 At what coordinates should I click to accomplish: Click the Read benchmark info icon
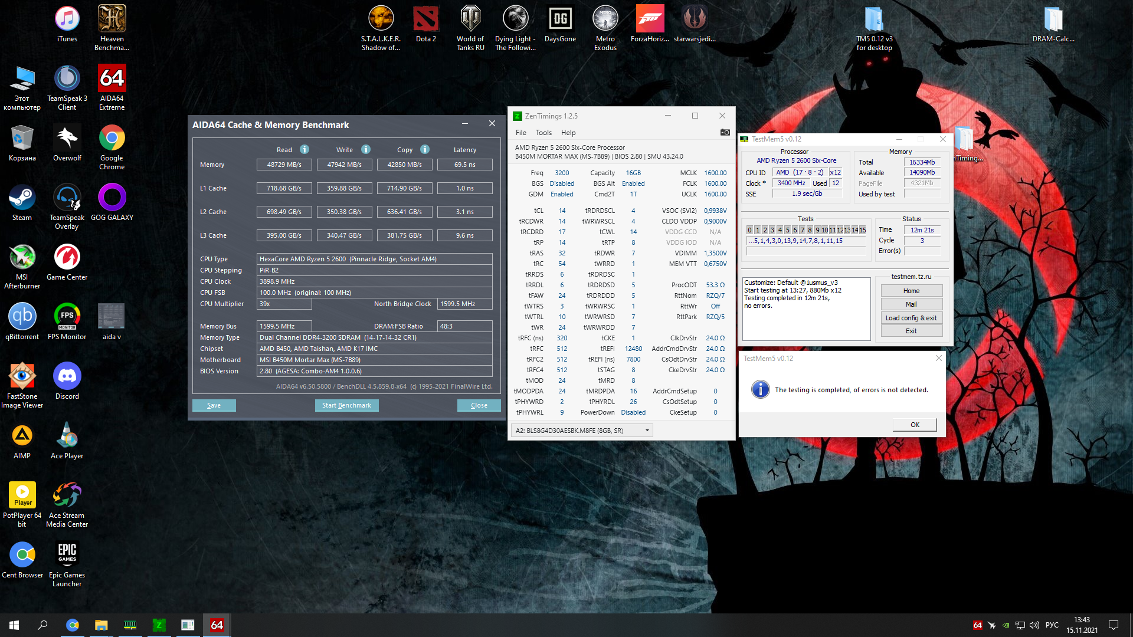click(304, 149)
